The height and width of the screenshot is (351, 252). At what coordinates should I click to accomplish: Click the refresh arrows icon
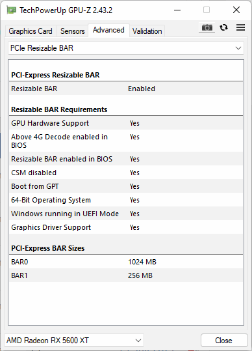(x=223, y=27)
